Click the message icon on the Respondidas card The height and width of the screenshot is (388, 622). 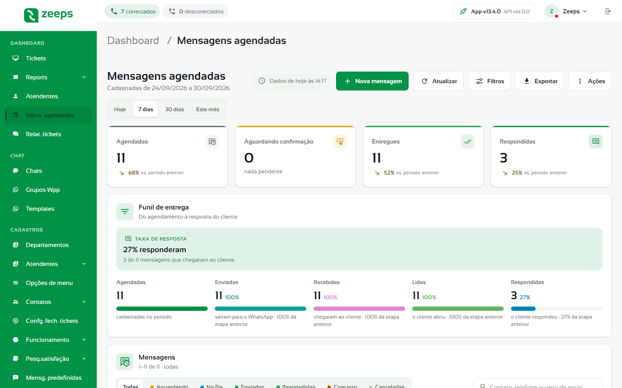(596, 141)
